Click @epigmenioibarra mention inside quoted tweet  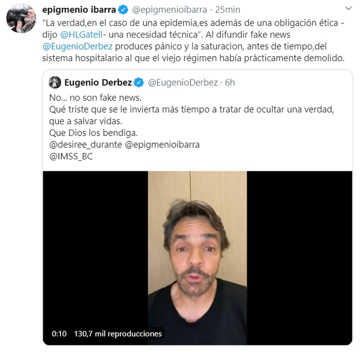162,144
